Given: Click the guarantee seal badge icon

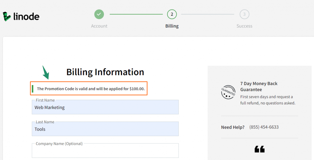Looking at the screenshot, I should coord(228,92).
